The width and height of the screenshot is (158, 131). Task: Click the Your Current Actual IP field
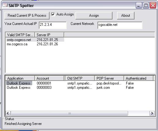53,25
